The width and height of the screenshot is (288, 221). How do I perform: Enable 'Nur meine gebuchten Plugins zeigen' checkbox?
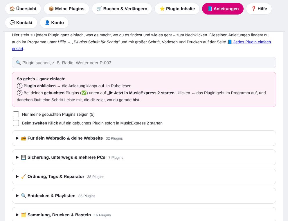point(16,114)
